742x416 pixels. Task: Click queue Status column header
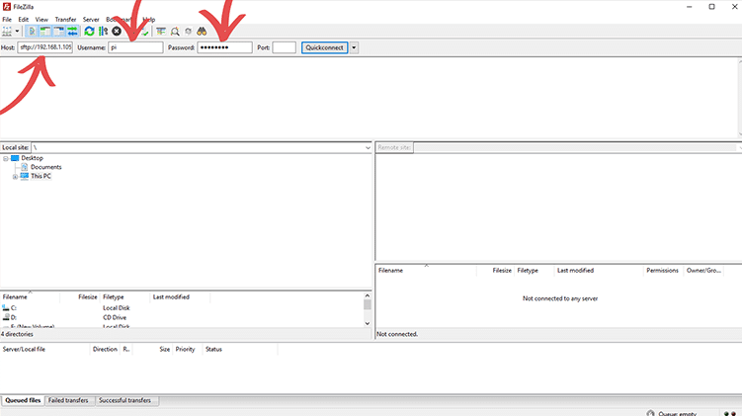pos(240,349)
